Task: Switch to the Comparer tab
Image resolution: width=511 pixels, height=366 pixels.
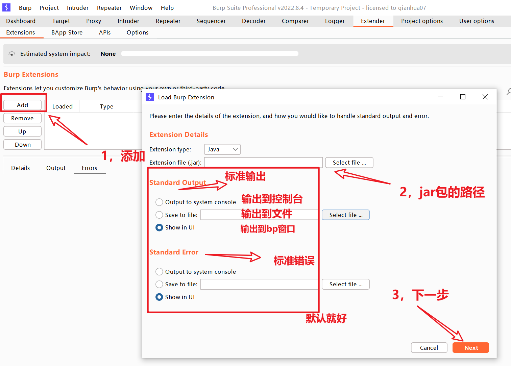Action: (295, 21)
